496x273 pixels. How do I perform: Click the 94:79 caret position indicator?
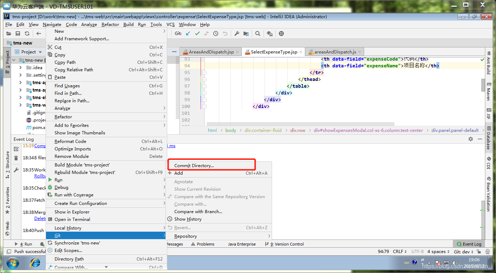[x=383, y=252]
